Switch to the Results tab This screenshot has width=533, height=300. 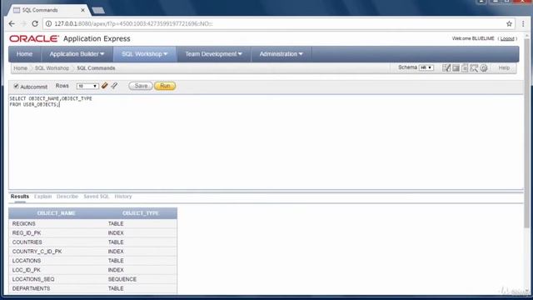[x=20, y=197]
